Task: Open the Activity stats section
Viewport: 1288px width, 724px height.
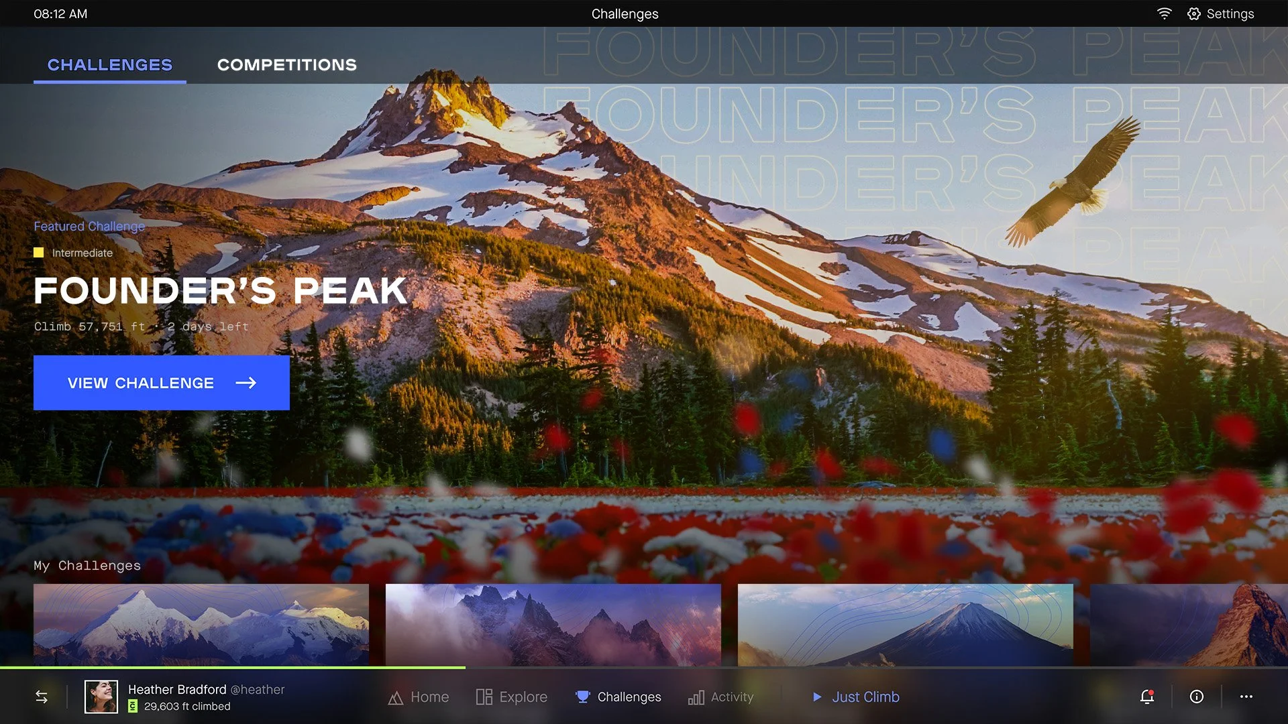Action: pyautogui.click(x=720, y=697)
